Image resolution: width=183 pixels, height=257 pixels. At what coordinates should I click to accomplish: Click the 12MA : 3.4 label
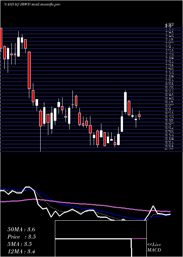21,251
